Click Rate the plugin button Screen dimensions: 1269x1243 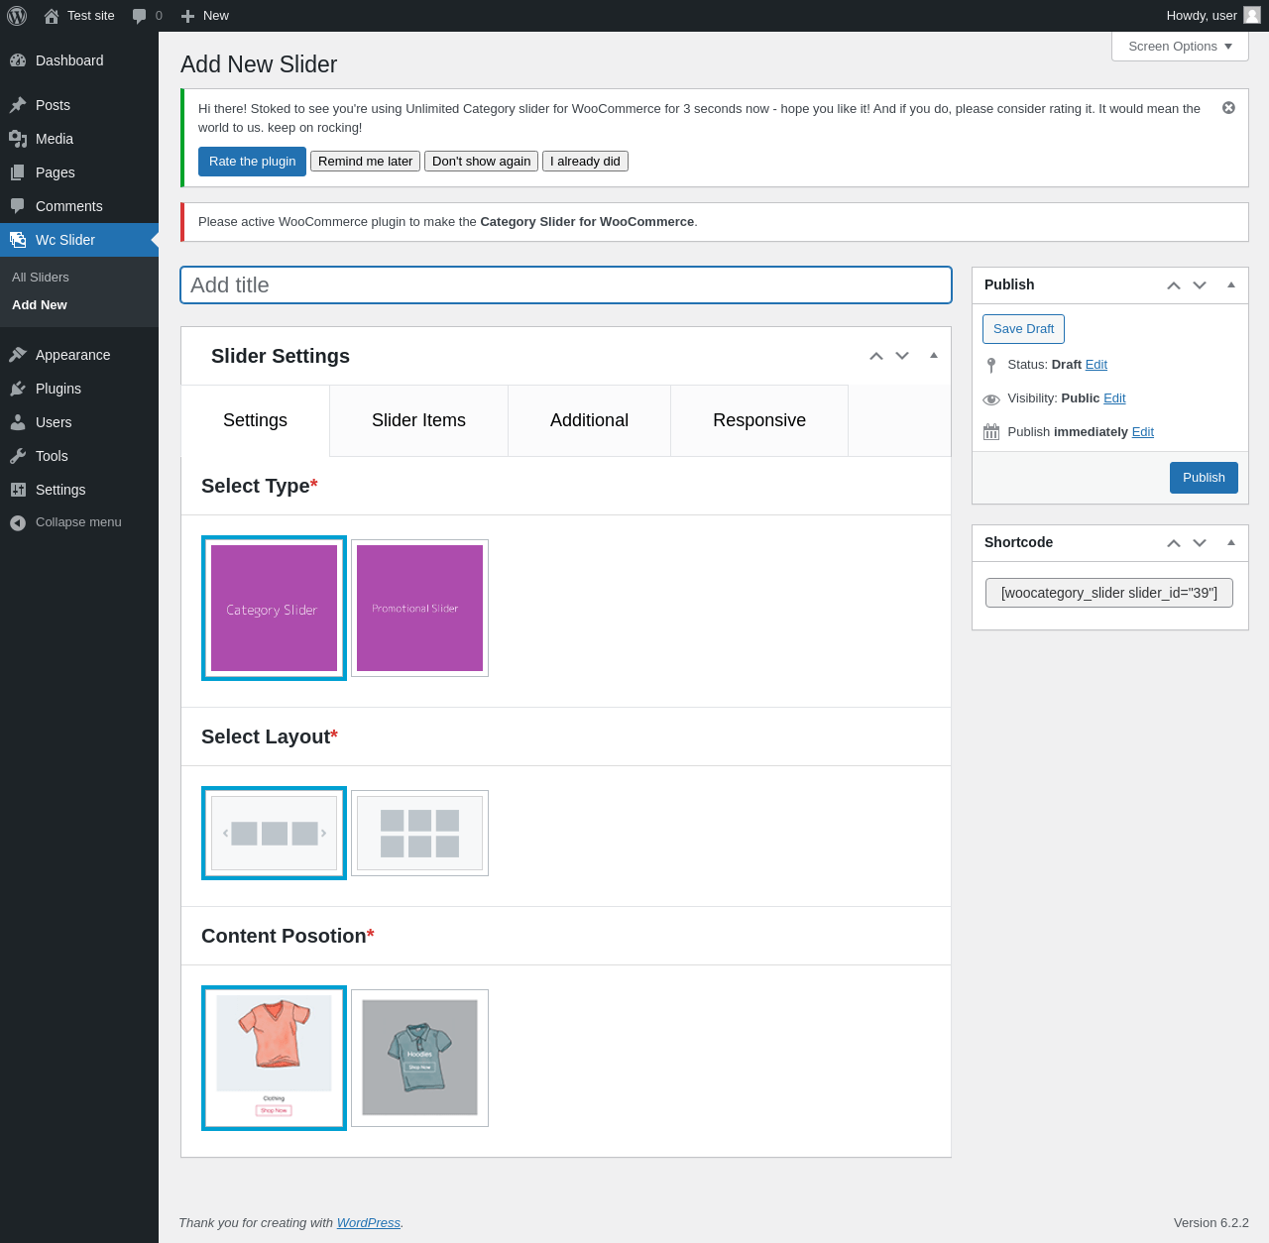[x=252, y=162]
